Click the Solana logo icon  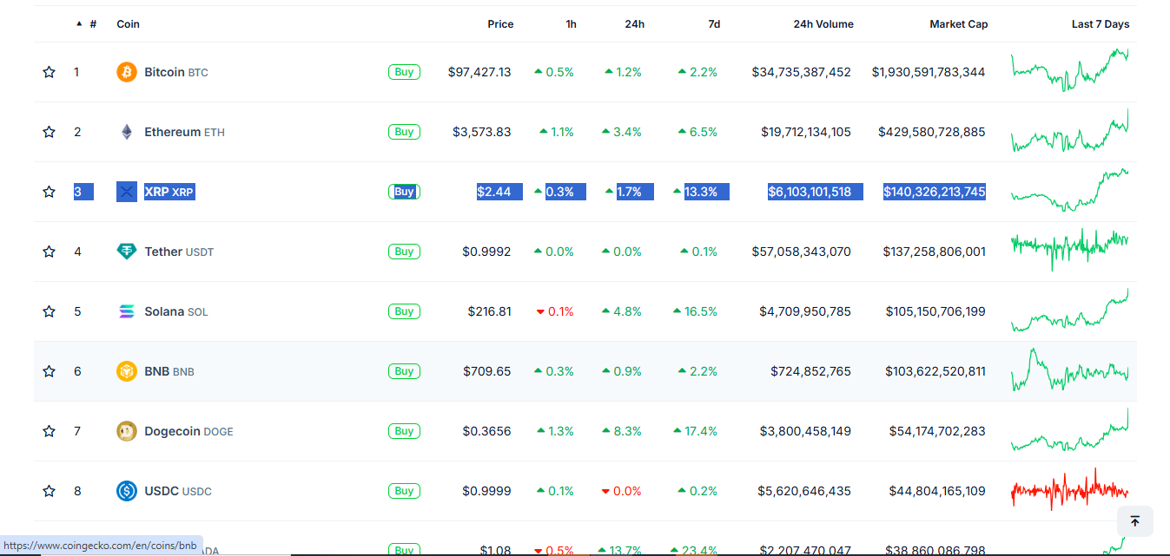127,311
